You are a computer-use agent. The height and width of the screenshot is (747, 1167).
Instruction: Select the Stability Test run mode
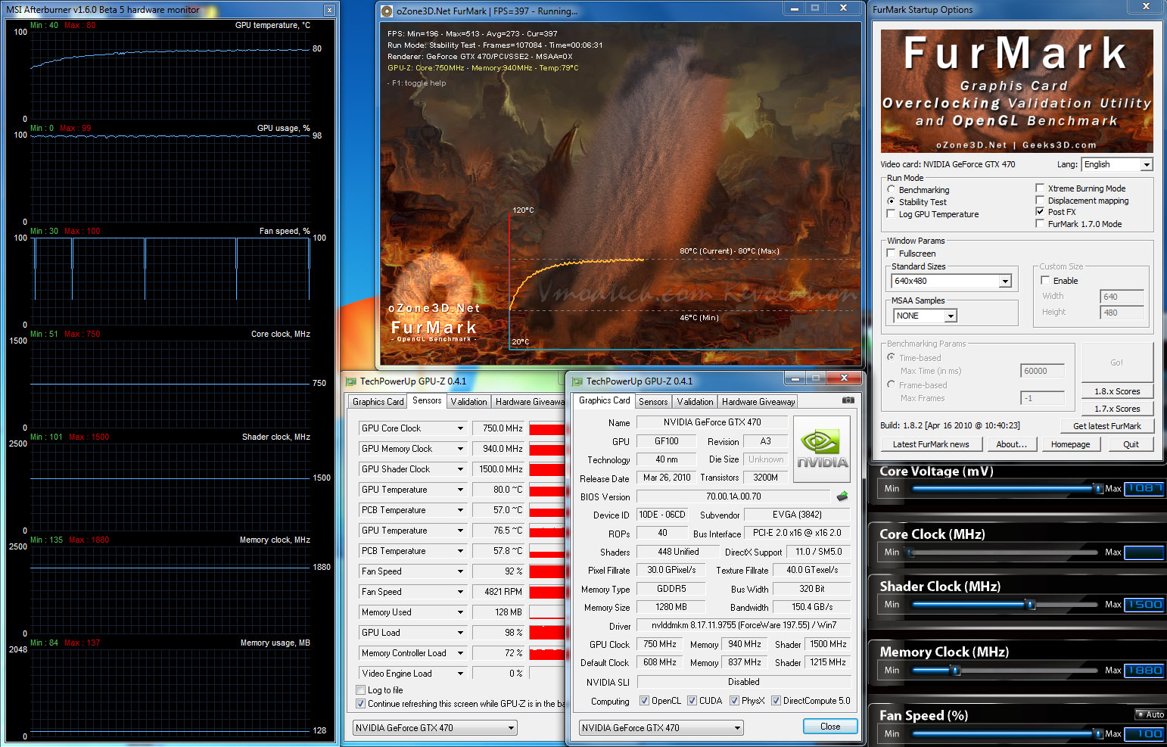pyautogui.click(x=891, y=202)
